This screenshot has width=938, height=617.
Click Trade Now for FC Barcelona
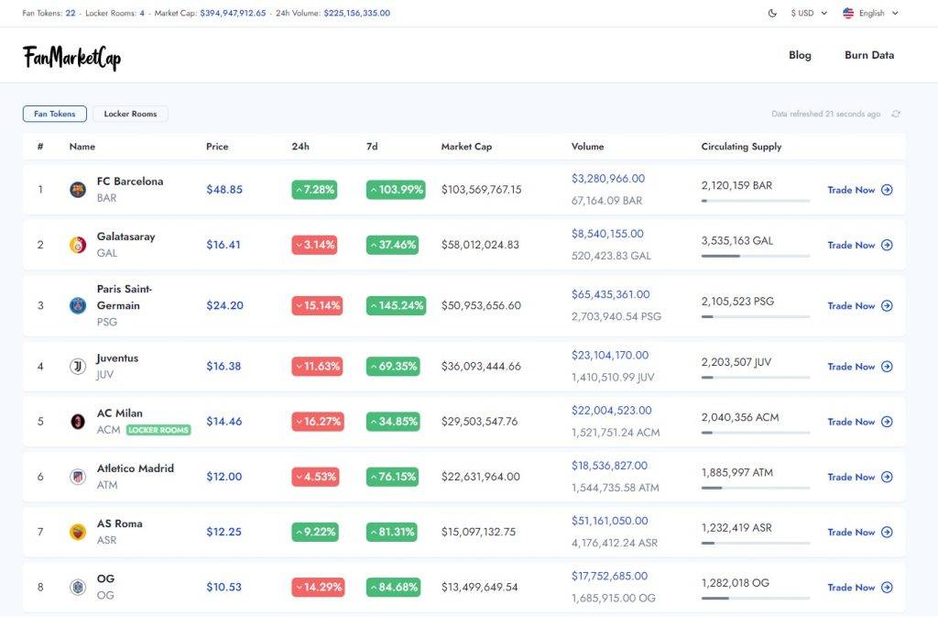(860, 190)
